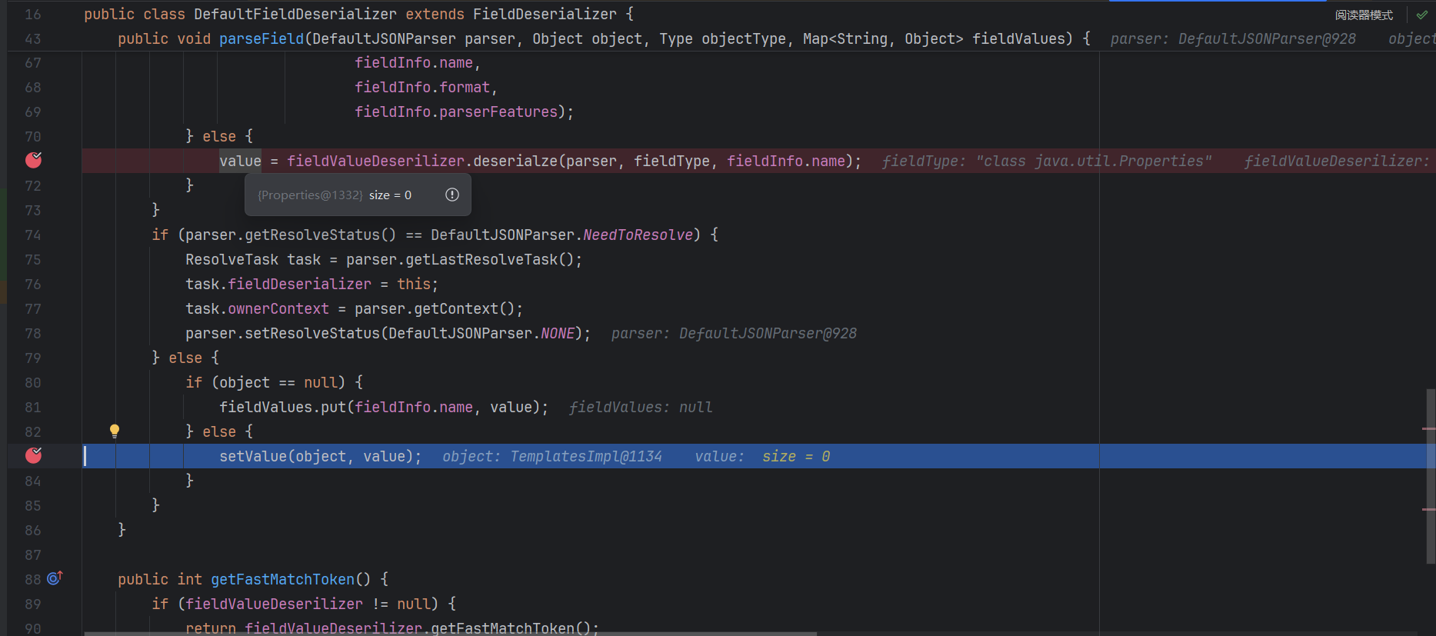Click line number 74 in the gutter
The image size is (1436, 636).
click(32, 235)
